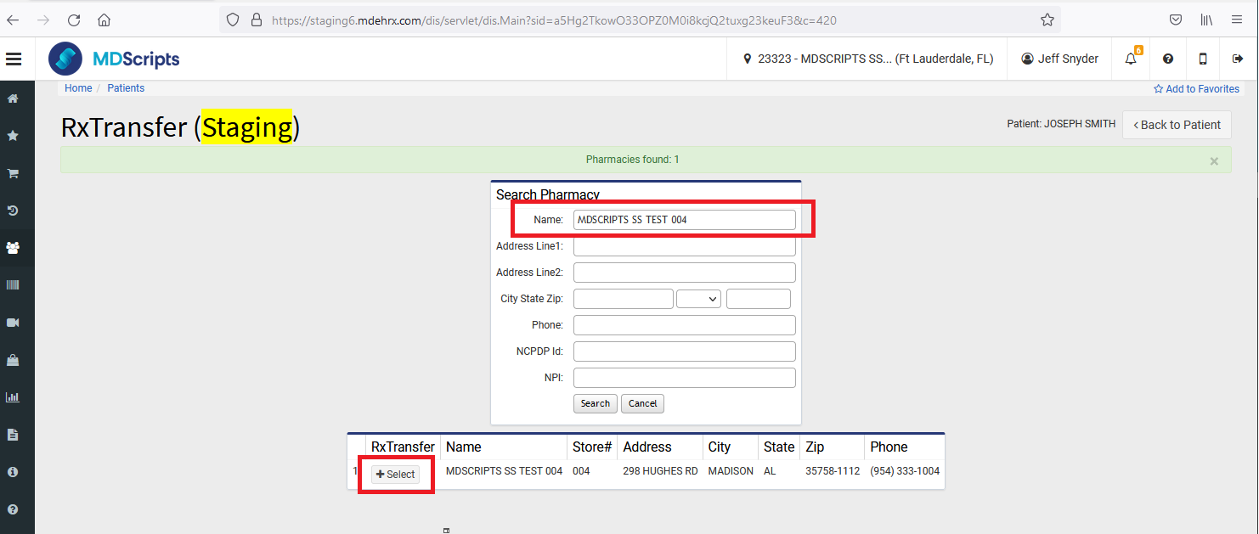Viewport: 1259px width, 534px height.
Task: Click the bar chart reports sidebar icon
Action: [x=14, y=396]
